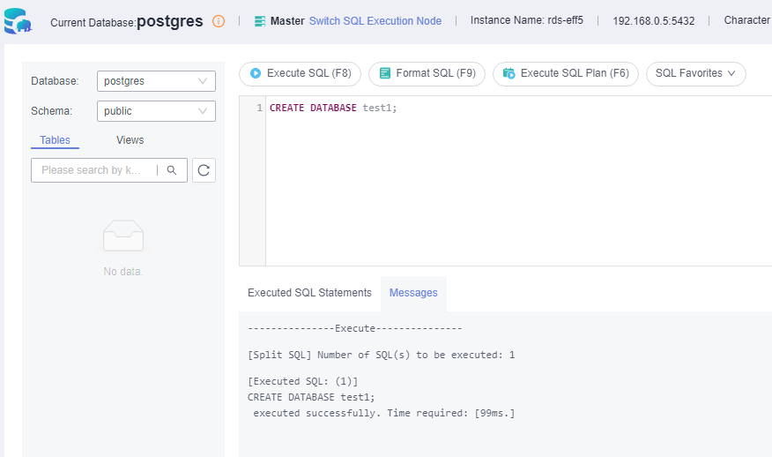This screenshot has height=457, width=772.
Task: Expand the SQL Favorites menu
Action: coord(695,73)
